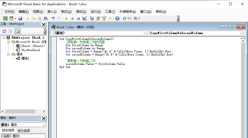Toggle Folders view in project panel
This screenshot has width=248, height=138.
click(x=18, y=31)
